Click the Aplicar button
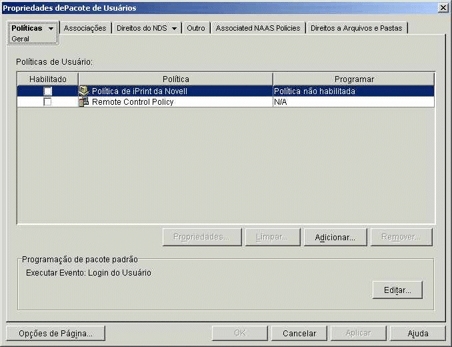 point(358,334)
